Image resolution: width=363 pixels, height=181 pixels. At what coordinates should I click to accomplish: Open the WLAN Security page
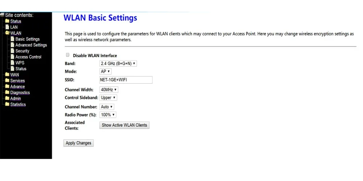pos(22,51)
